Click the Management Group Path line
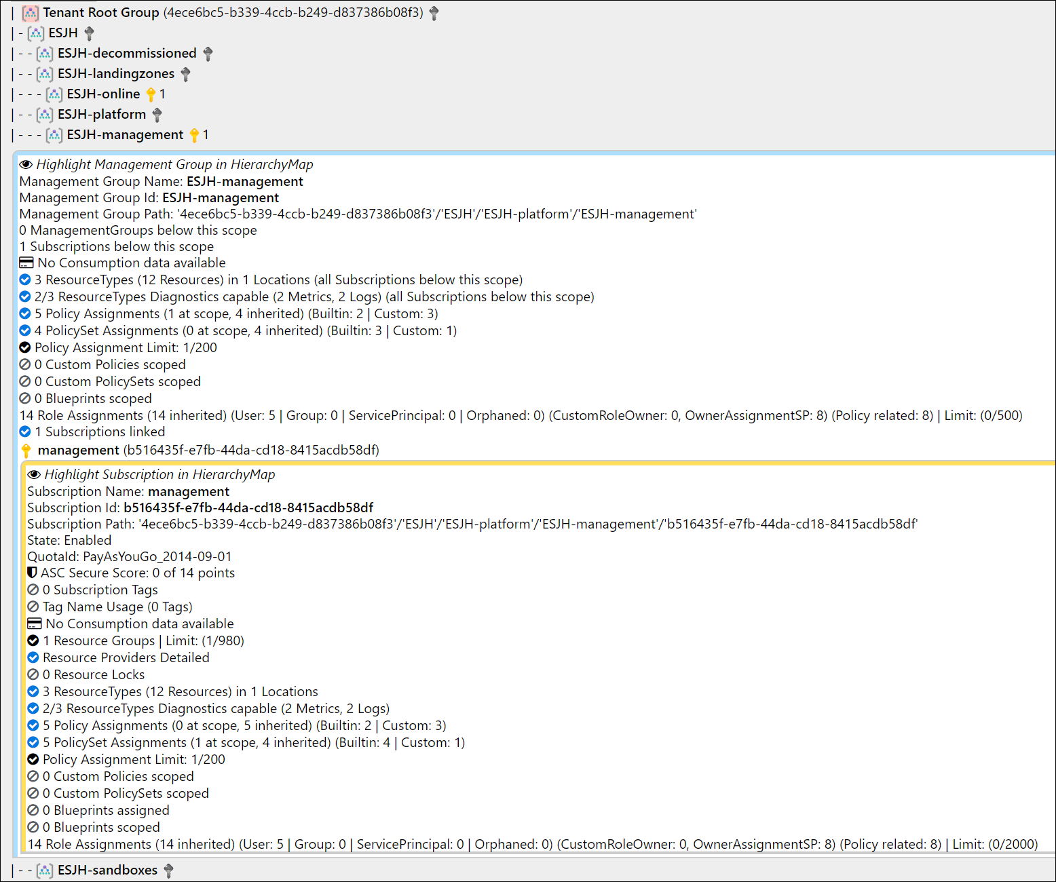Viewport: 1056px width, 882px height. [x=358, y=214]
